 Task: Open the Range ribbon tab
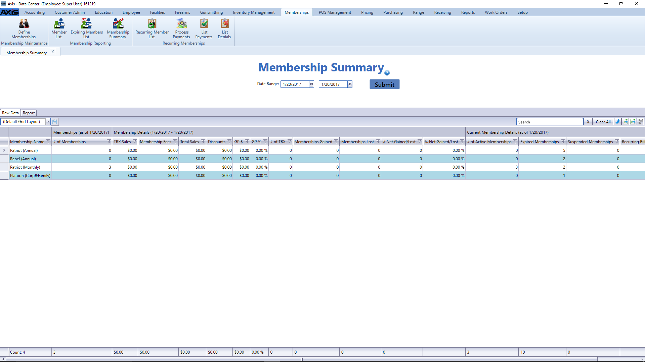[419, 12]
